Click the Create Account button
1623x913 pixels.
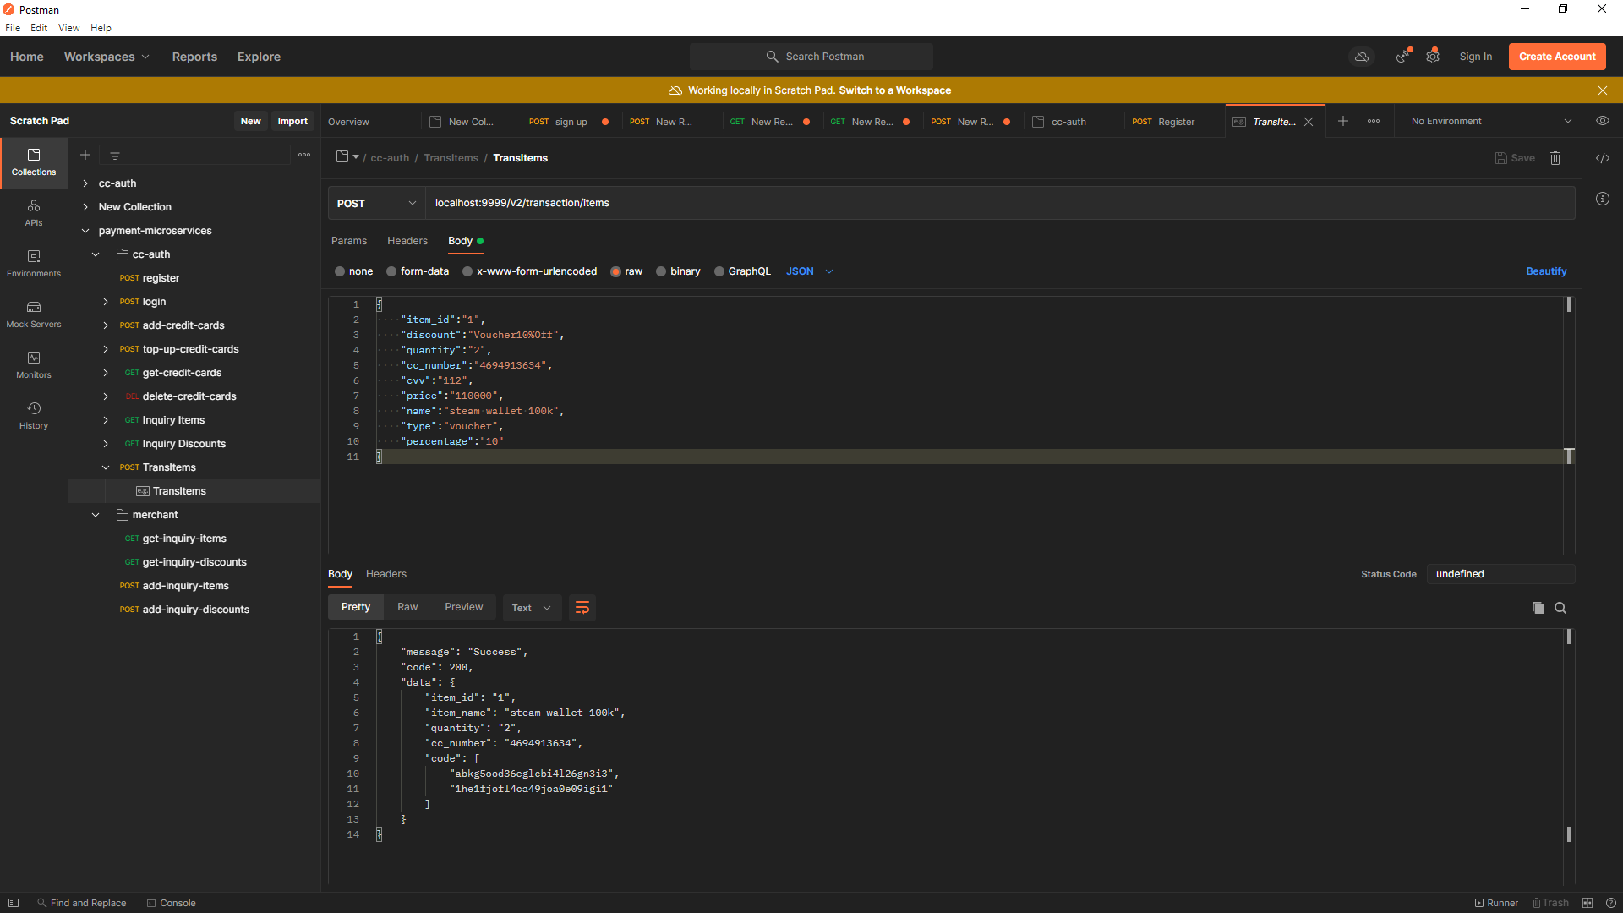pos(1557,57)
